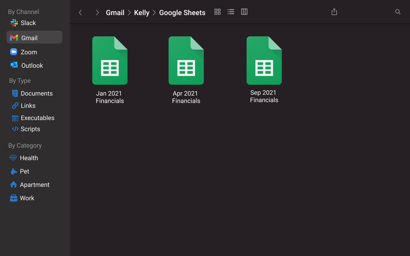Click chevron between Gmail and Kelly
Viewport: 410px width, 256px height.
pyautogui.click(x=129, y=13)
